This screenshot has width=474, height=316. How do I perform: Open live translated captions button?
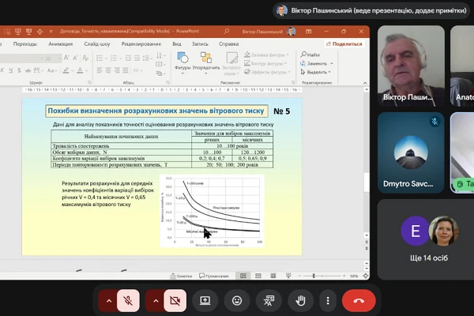(269, 300)
